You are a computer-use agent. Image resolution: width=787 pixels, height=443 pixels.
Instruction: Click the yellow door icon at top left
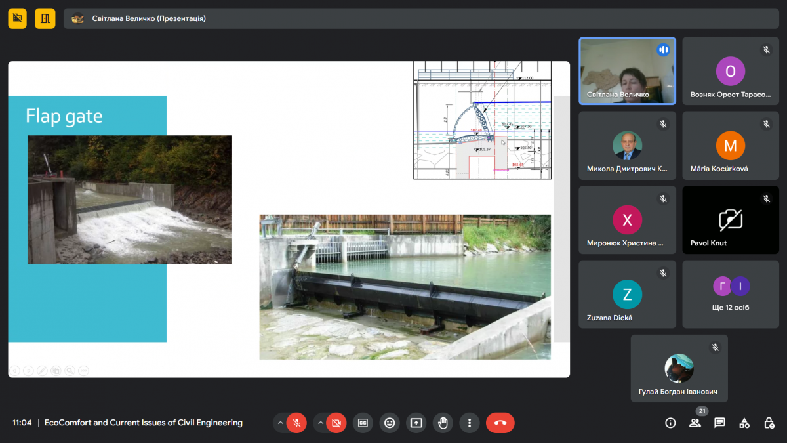(45, 18)
